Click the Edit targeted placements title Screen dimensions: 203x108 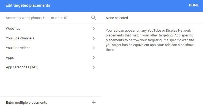coord(28,5)
